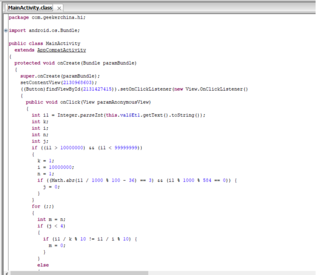Click the setOnClickListener call
This screenshot has height=275, width=316.
point(146,89)
